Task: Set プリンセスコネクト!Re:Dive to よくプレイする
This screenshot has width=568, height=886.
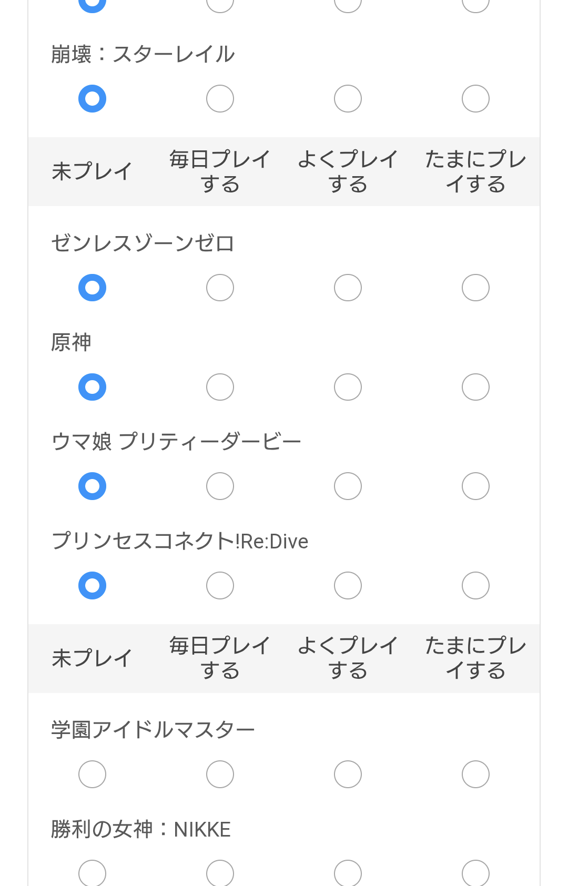Action: click(x=348, y=585)
